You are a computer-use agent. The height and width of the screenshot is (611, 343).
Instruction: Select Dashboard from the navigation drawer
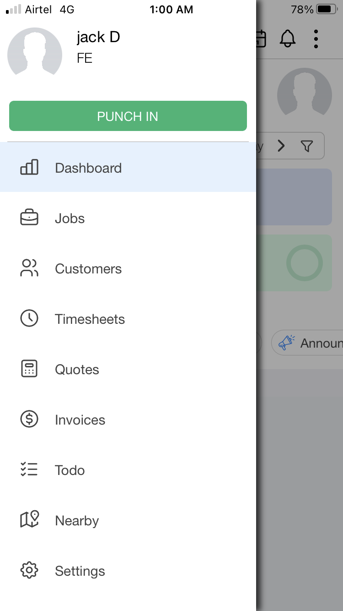[88, 168]
